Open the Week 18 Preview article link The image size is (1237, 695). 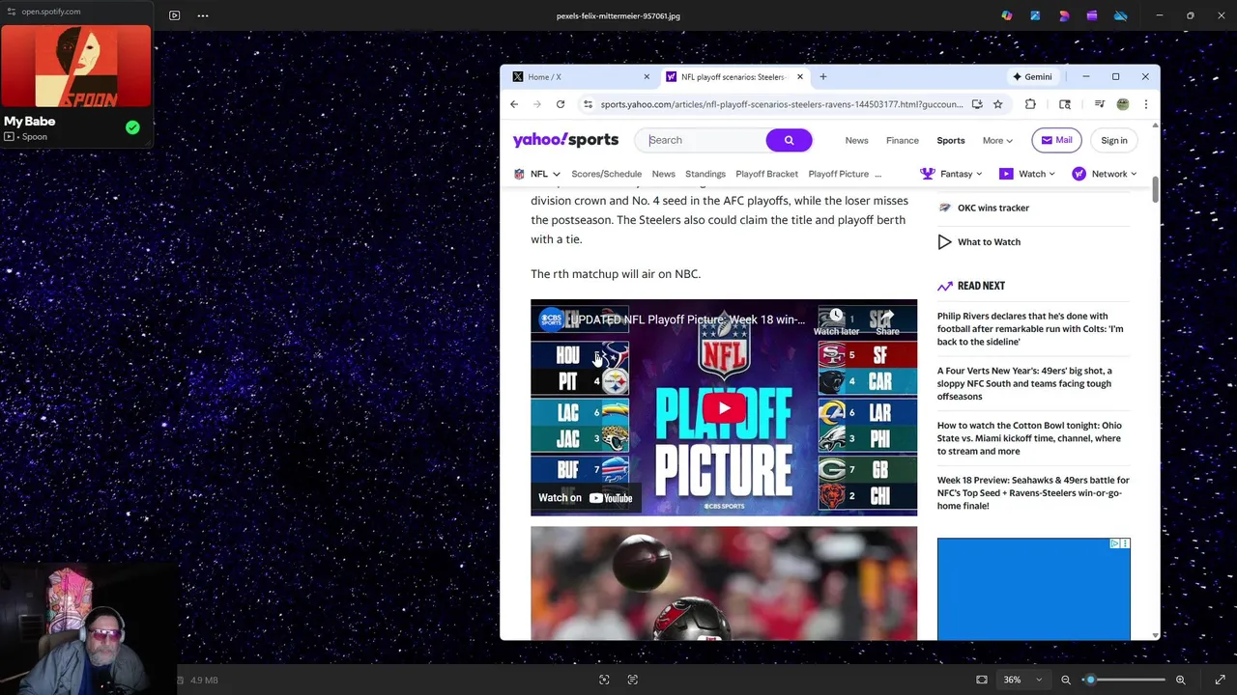pyautogui.click(x=1033, y=492)
